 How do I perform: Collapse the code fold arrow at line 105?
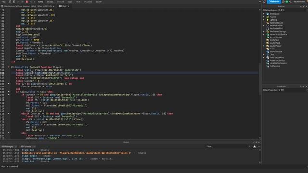point(9,84)
